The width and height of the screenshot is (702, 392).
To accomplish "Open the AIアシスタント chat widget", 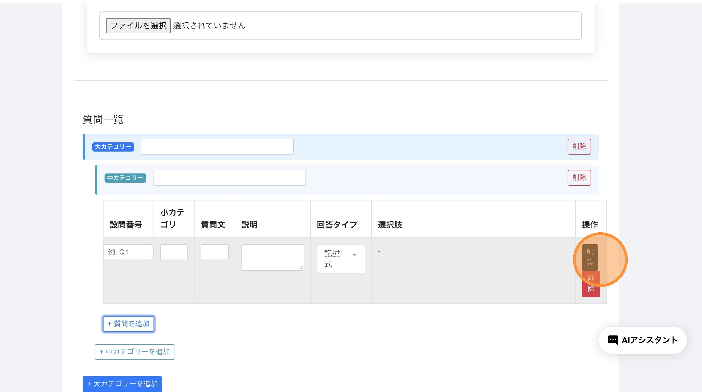I will tap(642, 340).
